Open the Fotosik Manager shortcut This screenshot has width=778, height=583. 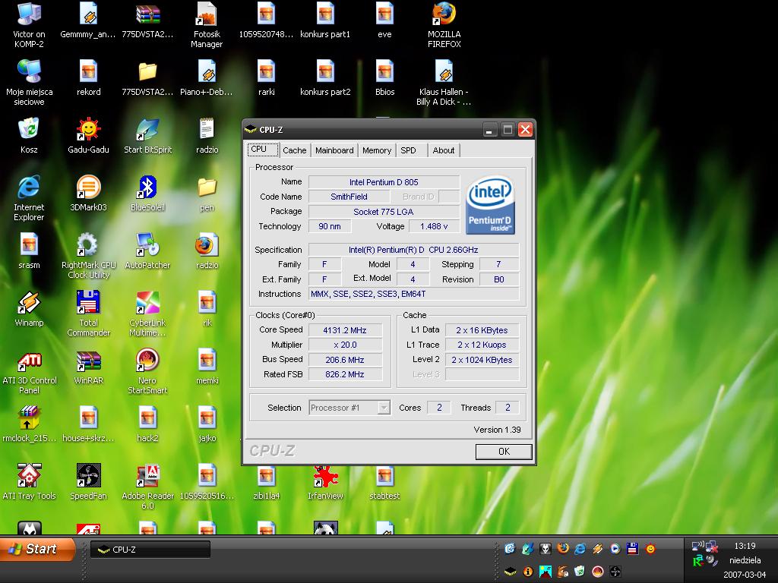[x=207, y=25]
